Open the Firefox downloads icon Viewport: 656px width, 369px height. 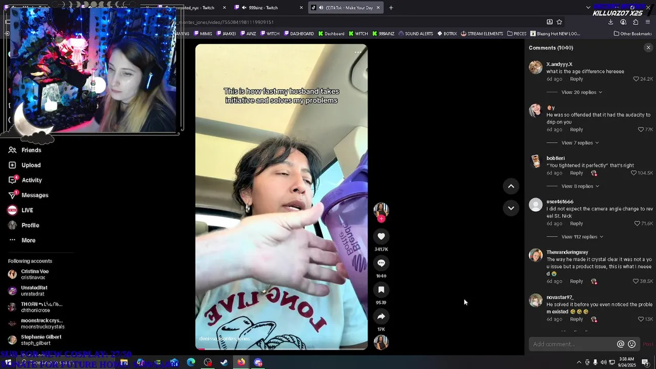click(x=610, y=22)
